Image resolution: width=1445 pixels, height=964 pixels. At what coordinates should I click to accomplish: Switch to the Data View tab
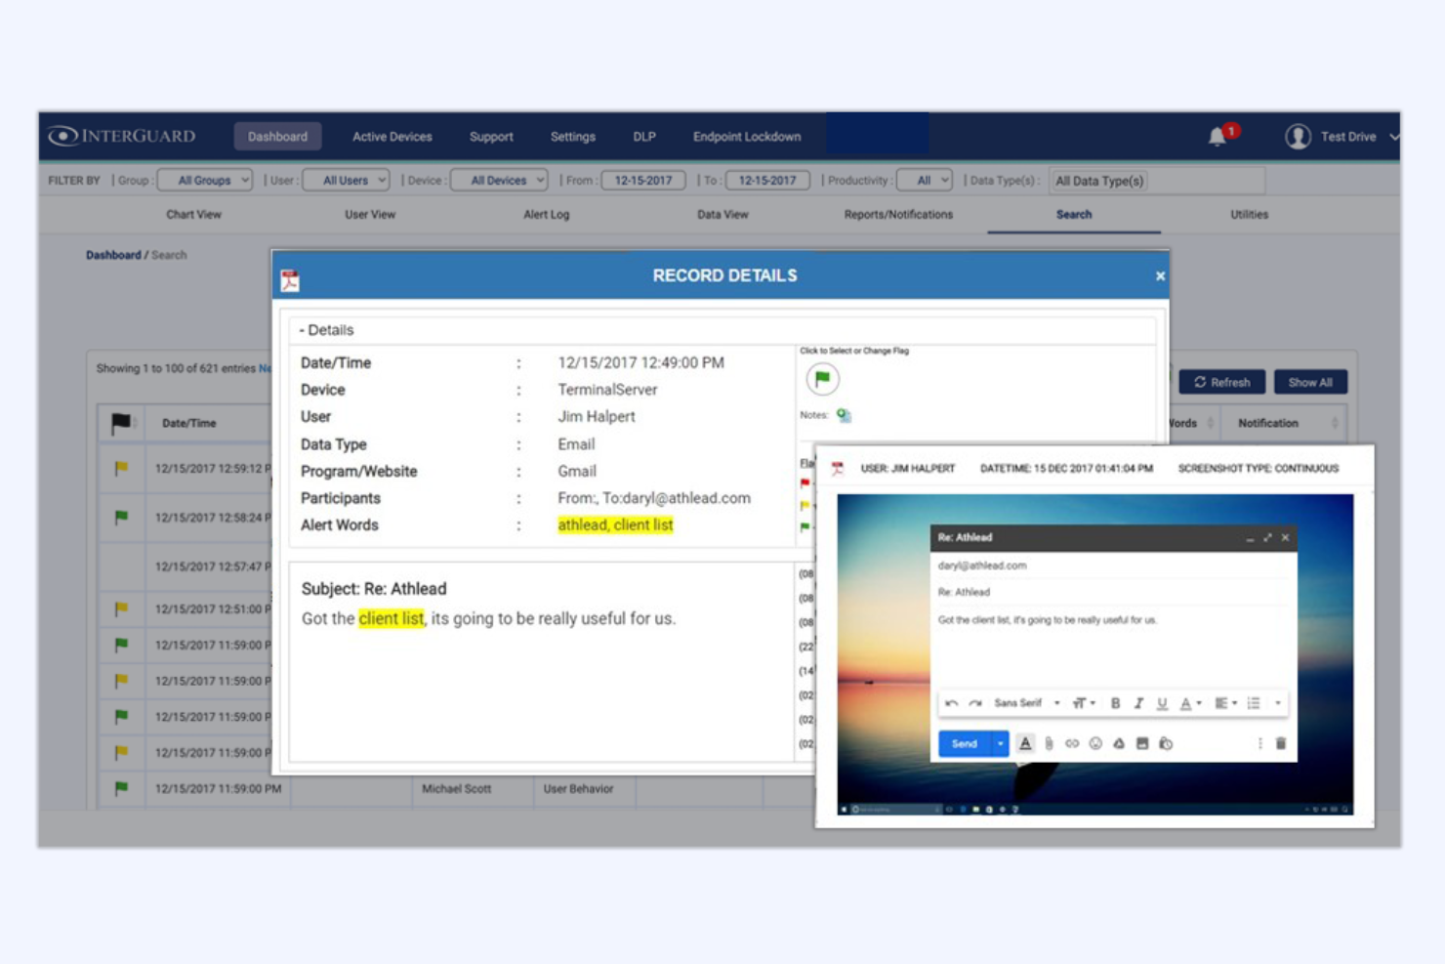pyautogui.click(x=722, y=215)
